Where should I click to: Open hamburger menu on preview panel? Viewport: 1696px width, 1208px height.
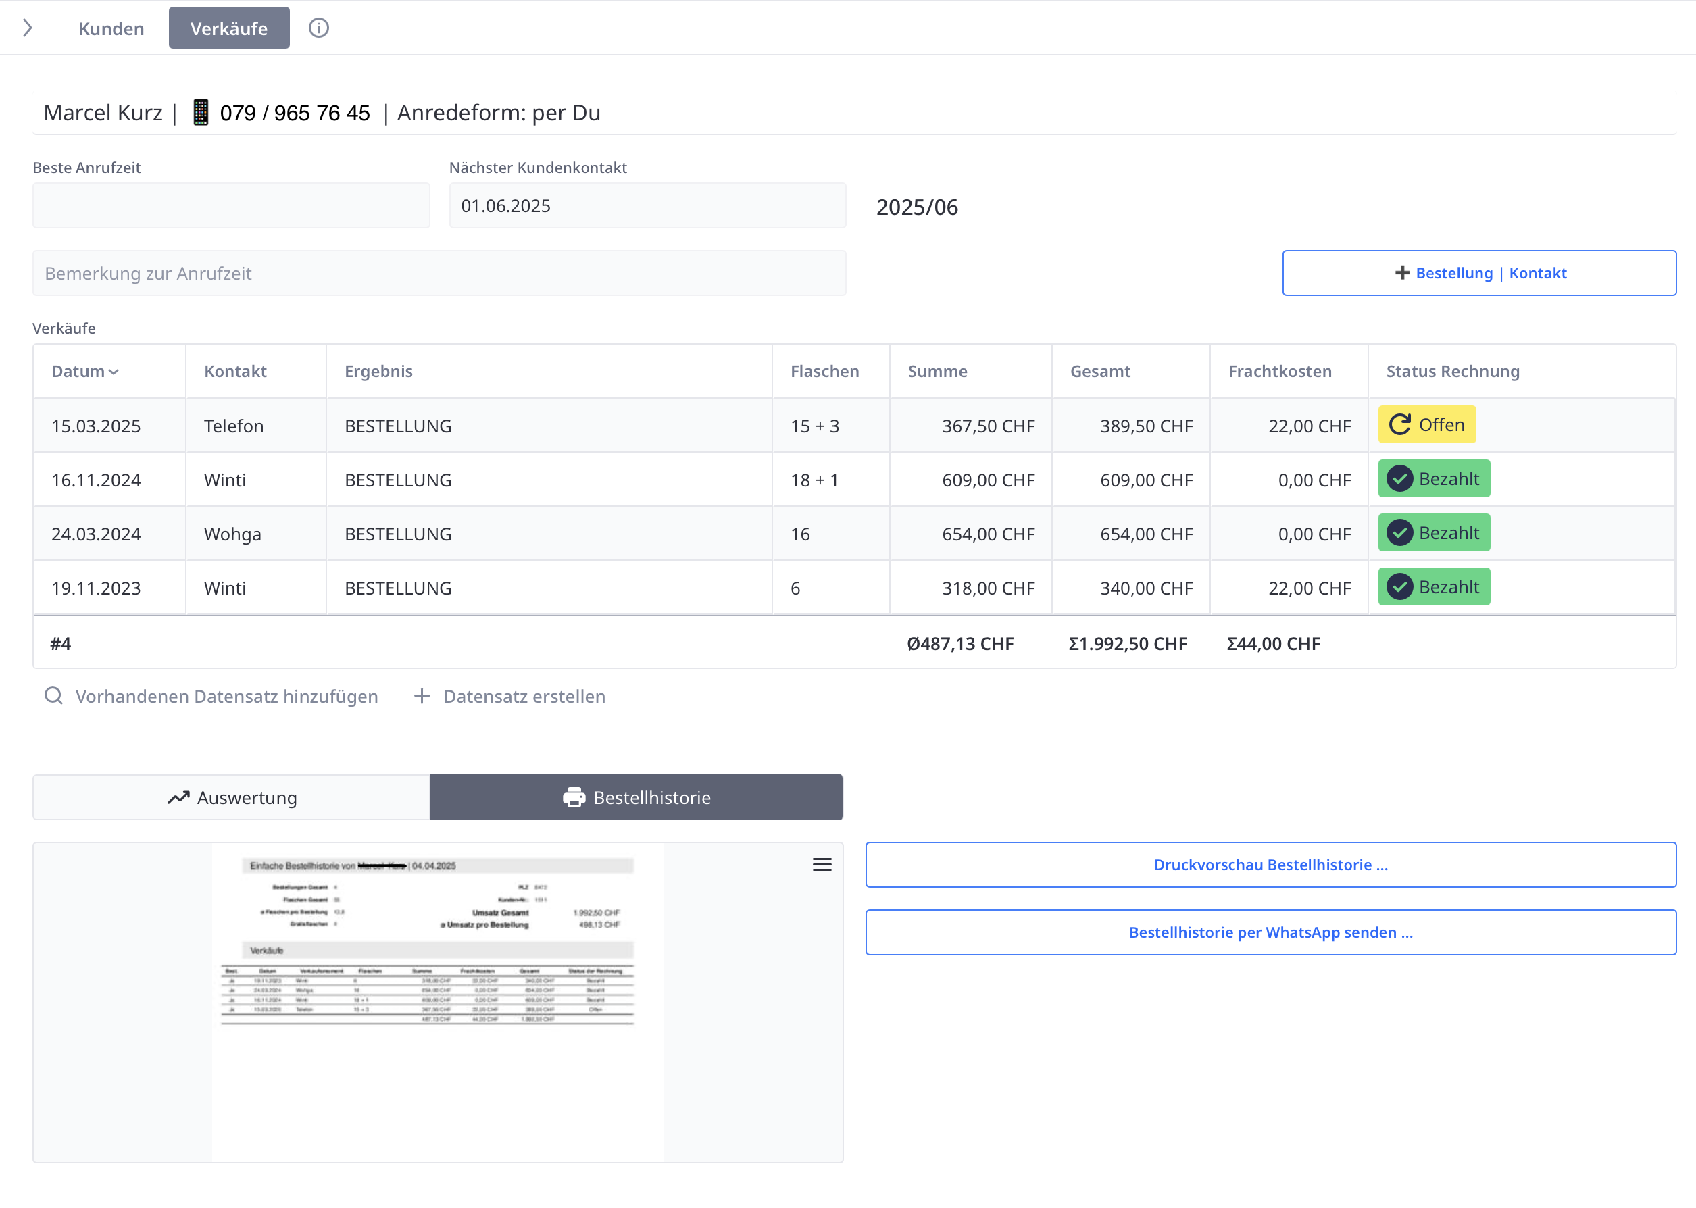(821, 864)
